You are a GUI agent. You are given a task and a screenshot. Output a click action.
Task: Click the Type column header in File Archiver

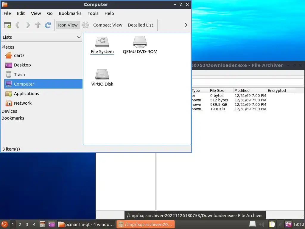point(200,91)
